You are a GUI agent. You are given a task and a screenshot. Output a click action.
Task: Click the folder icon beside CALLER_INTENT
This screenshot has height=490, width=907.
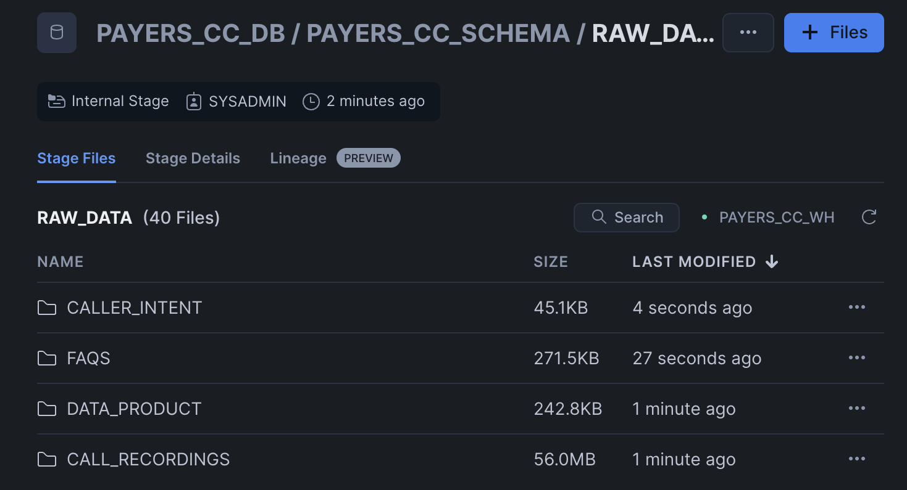[47, 307]
